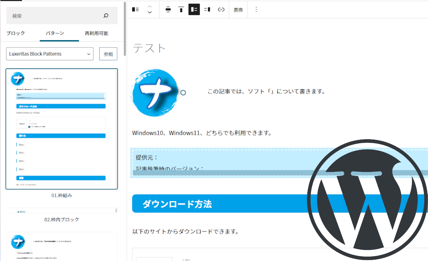Screen dimensions: 428x261
Task: Click the 02.枠内ブロック pattern label
Action: tap(62, 220)
